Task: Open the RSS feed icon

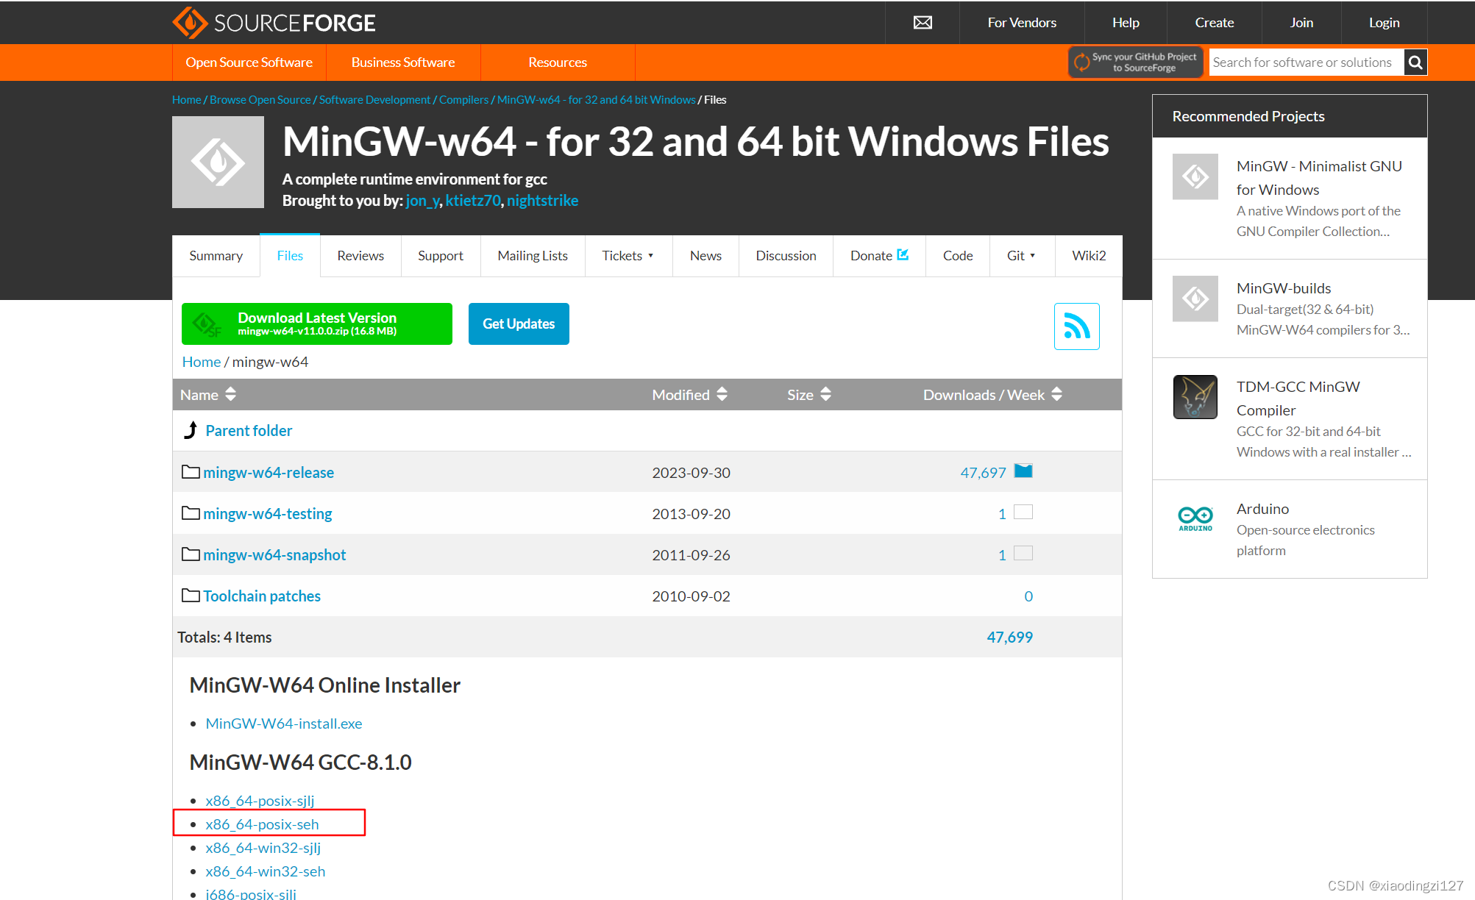Action: [x=1076, y=326]
